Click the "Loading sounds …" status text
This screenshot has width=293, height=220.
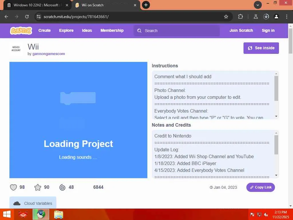click(78, 157)
